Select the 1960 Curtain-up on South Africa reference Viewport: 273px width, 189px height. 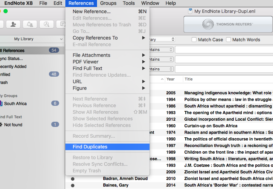211,126
